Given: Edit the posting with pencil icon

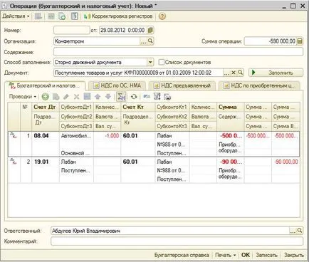Looking at the screenshot, I should coord(66,97).
